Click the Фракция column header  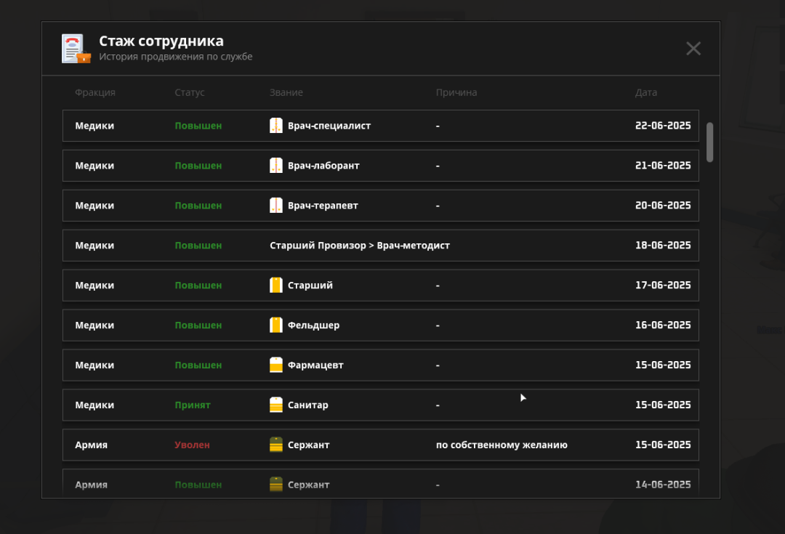[94, 93]
